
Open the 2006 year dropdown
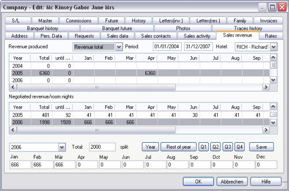(62, 147)
